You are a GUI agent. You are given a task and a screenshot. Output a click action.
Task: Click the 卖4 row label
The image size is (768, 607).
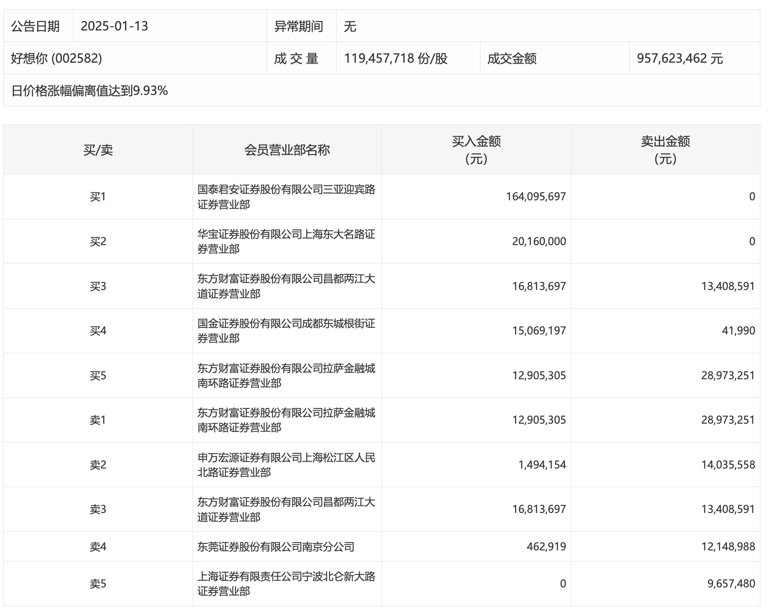click(x=98, y=546)
